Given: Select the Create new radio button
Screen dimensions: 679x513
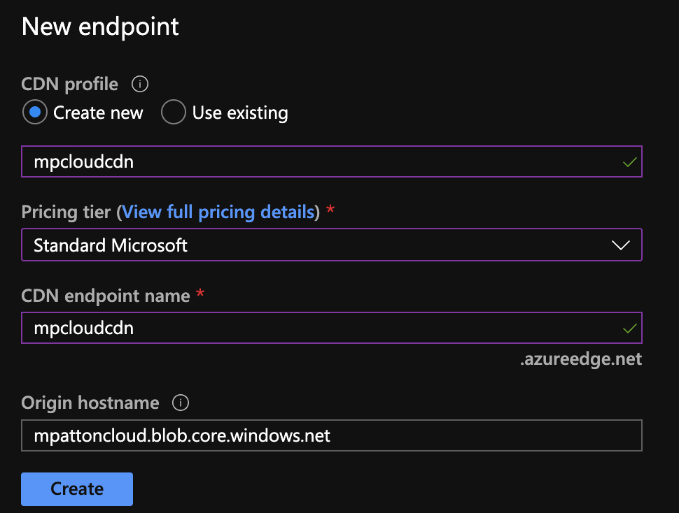Looking at the screenshot, I should click(x=35, y=113).
